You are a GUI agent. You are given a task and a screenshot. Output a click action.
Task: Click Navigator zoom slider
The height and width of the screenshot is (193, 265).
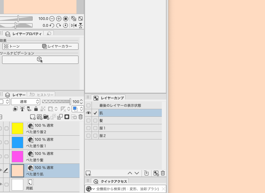click(16, 19)
